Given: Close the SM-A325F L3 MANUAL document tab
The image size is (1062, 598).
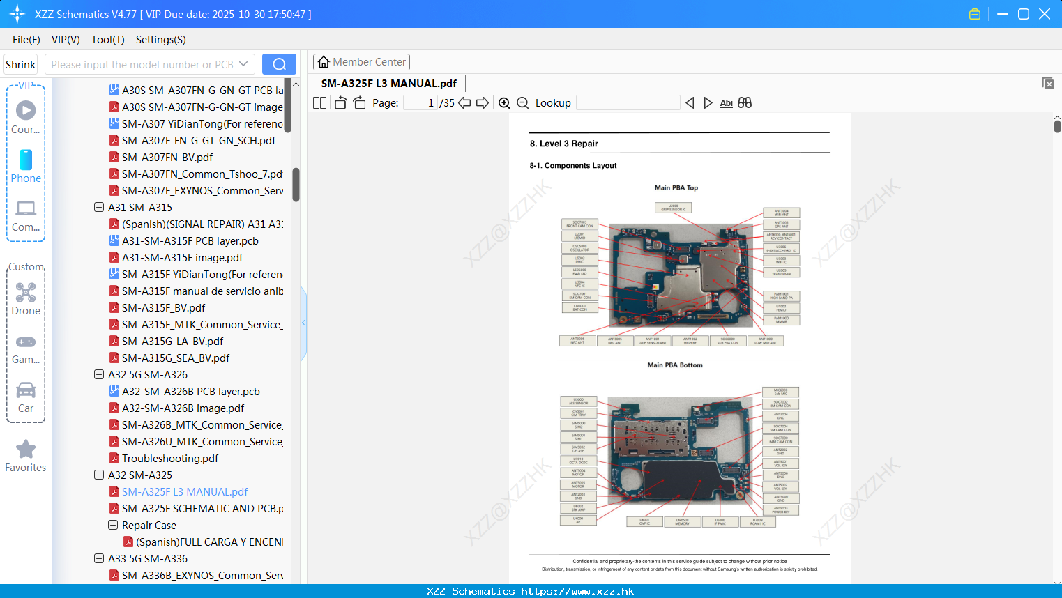Looking at the screenshot, I should click(1048, 83).
